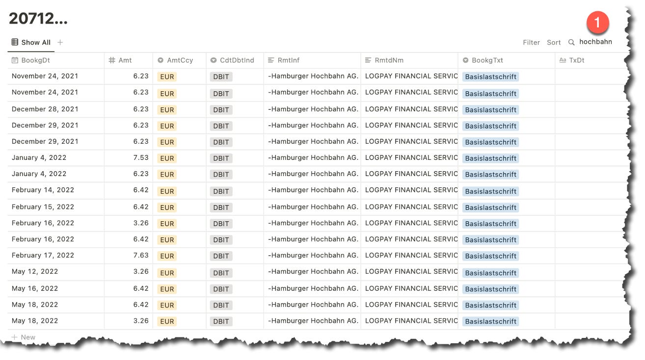
Task: Click the hash icon of Amt column
Action: [x=112, y=60]
